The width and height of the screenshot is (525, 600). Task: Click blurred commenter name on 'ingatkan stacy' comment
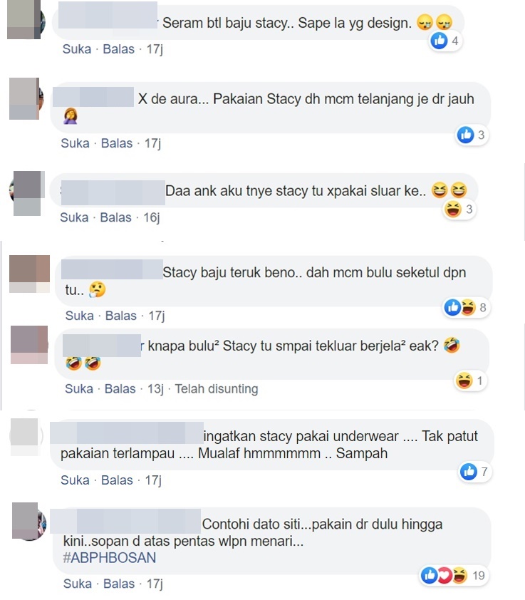(x=127, y=433)
